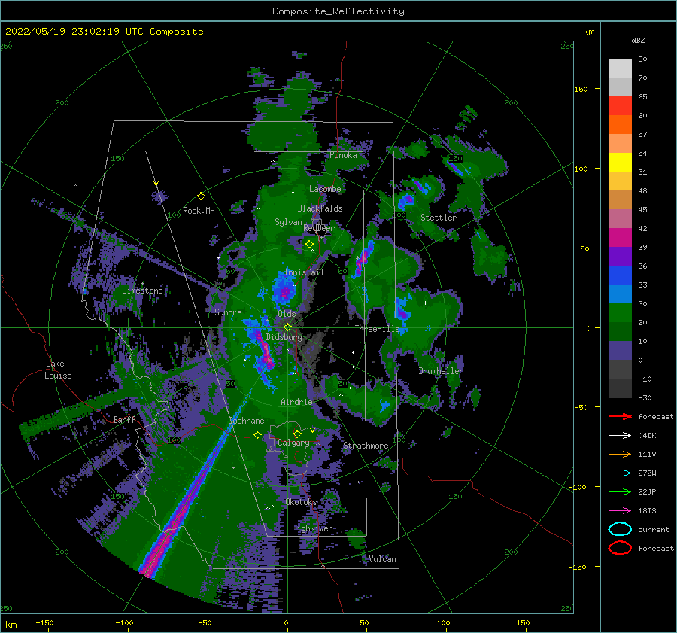This screenshot has height=633, width=677.
Task: Click the red swatch between 65 and 60 dBZ
Action: [x=620, y=106]
